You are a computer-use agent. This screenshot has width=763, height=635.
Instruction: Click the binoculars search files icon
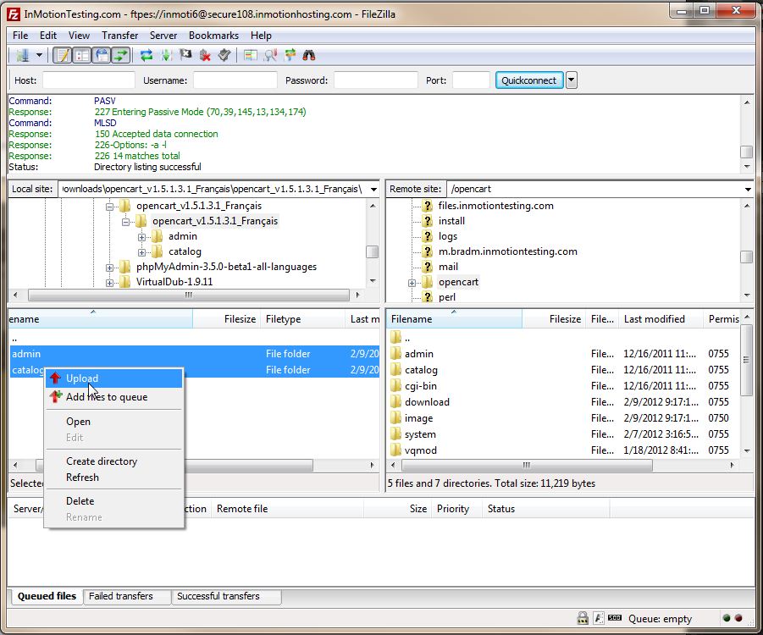(x=309, y=56)
